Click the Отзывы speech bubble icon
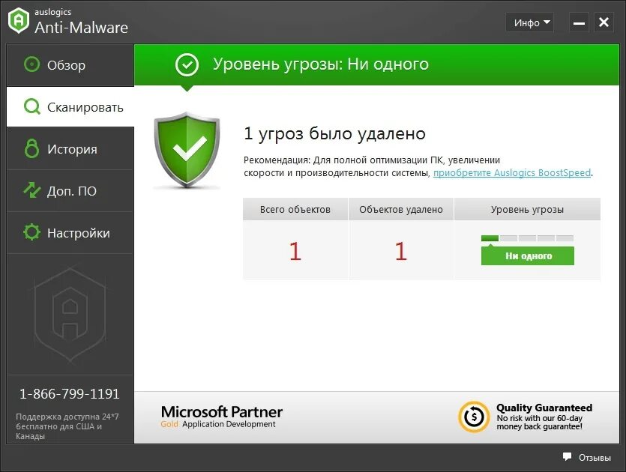 point(567,456)
